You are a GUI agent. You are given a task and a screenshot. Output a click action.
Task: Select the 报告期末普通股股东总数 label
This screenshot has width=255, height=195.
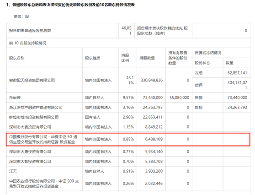tap(30, 31)
